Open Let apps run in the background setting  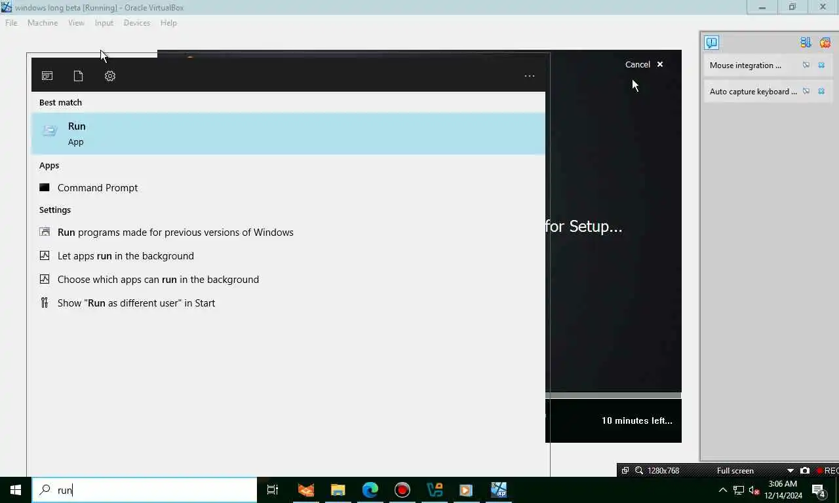[x=288, y=255]
